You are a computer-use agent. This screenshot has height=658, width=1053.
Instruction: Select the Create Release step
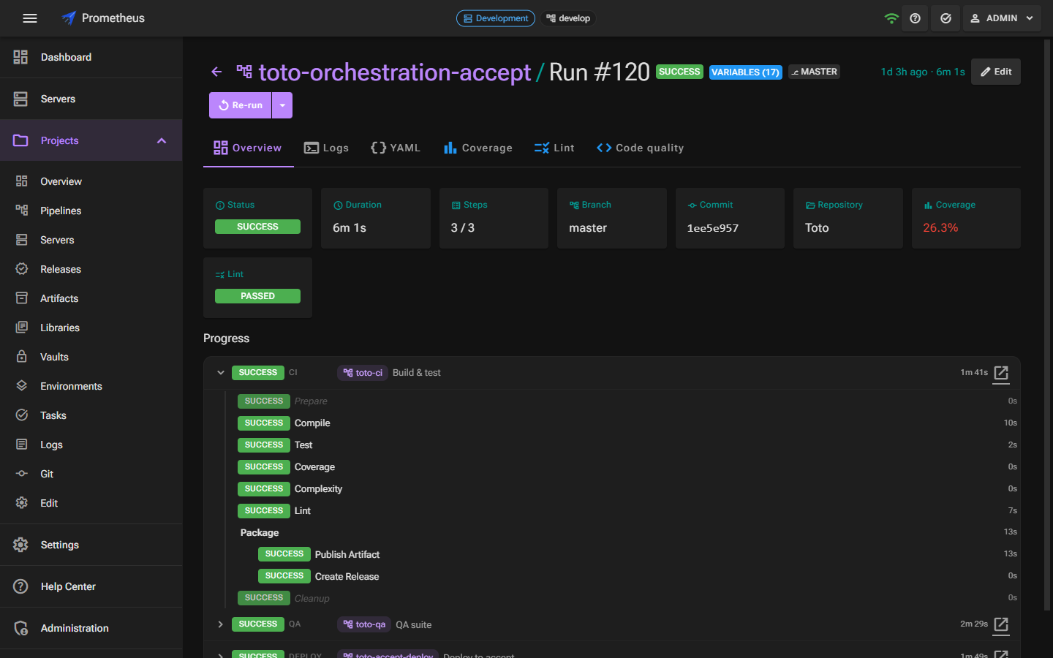(x=636, y=576)
